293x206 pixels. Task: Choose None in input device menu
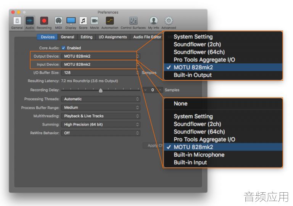click(223, 103)
